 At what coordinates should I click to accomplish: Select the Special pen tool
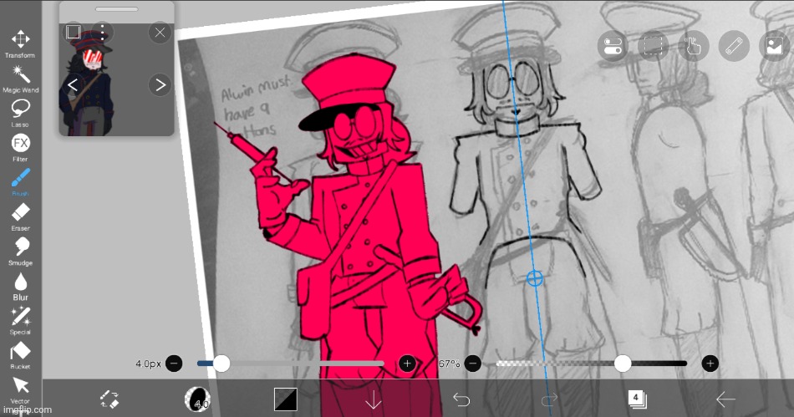pos(20,321)
